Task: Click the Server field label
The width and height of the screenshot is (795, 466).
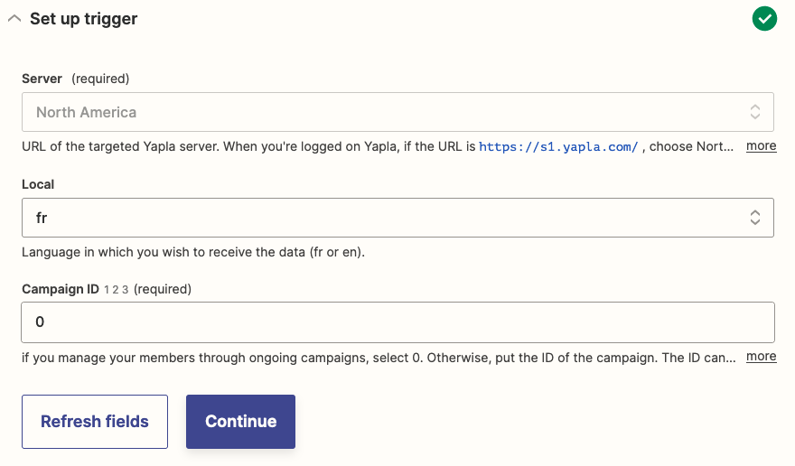Action: point(42,79)
